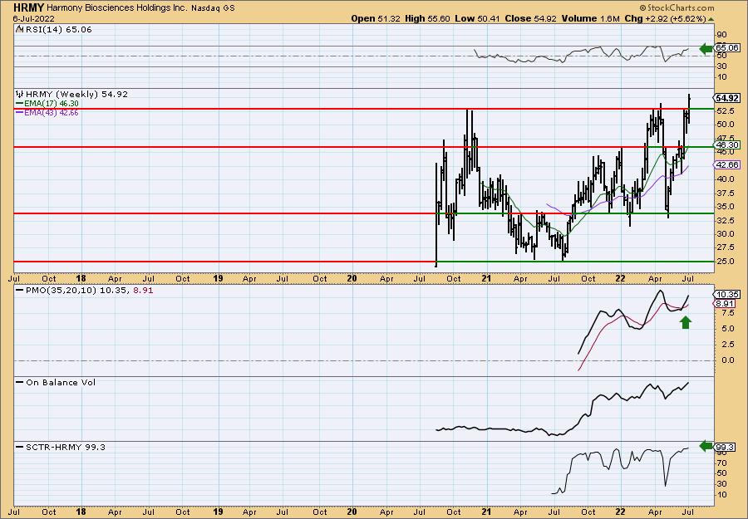Click the RSI(14) 65.06 indicator label
748x519 pixels.
click(x=58, y=30)
